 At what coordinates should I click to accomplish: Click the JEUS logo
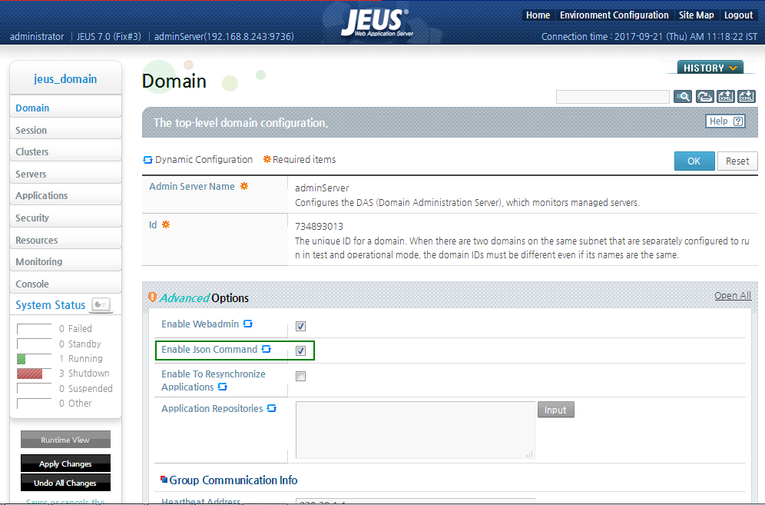(x=376, y=23)
